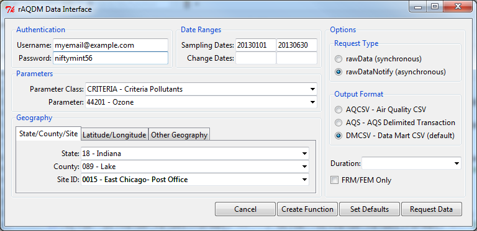Focus the Password input field
This screenshot has width=477, height=231.
tap(111, 58)
